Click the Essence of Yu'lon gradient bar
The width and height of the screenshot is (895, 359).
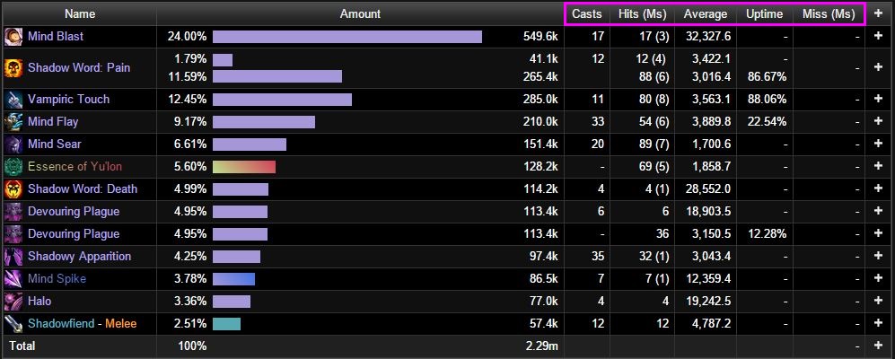243,167
